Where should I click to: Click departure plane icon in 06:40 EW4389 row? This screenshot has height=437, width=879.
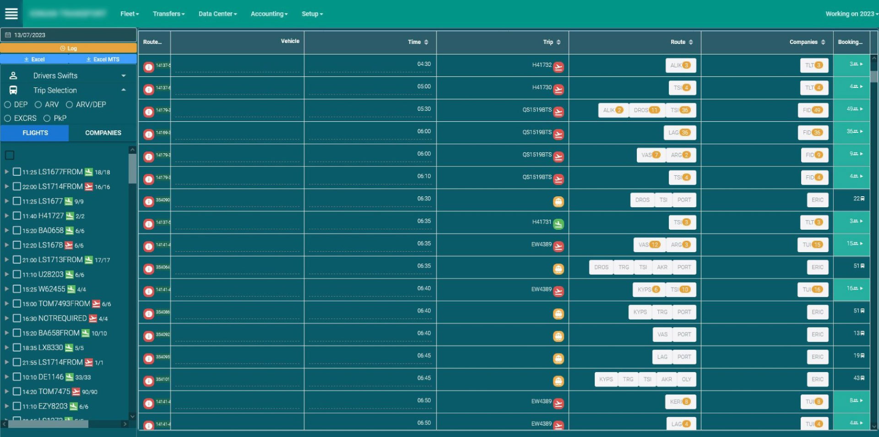point(558,291)
